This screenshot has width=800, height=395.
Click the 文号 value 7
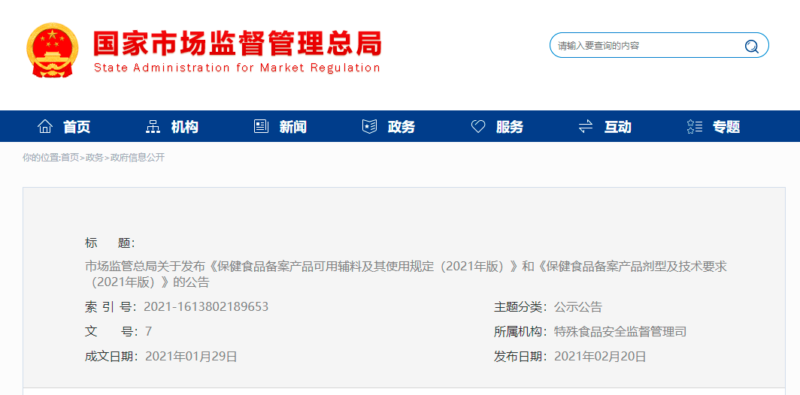[148, 332]
